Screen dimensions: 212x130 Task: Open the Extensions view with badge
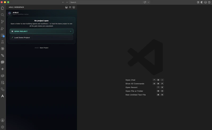(x=2, y=35)
